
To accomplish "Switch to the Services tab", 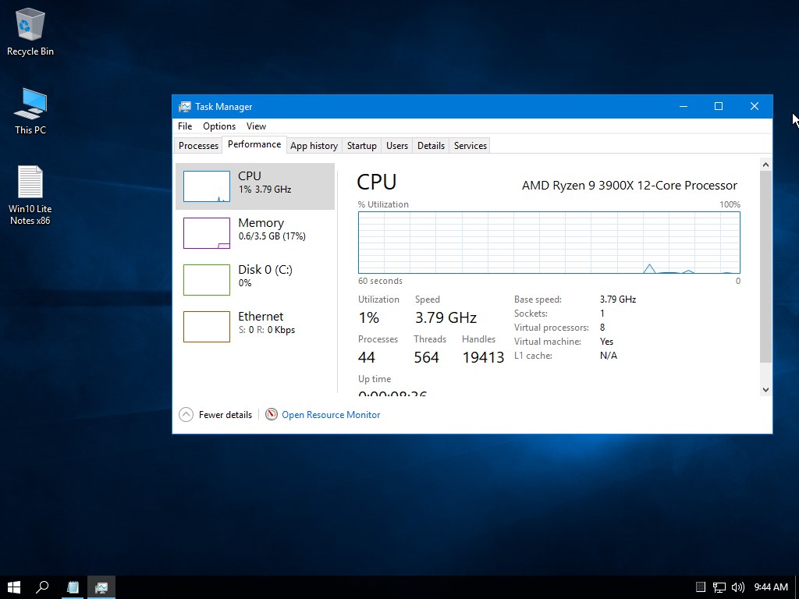I will pyautogui.click(x=471, y=146).
